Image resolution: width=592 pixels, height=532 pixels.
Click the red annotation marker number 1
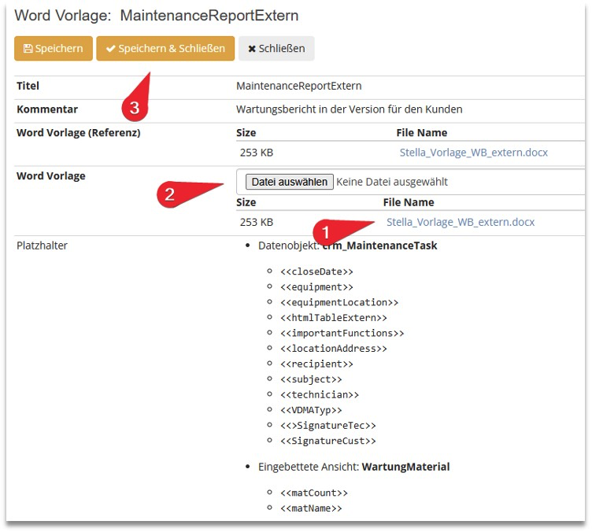coord(323,233)
